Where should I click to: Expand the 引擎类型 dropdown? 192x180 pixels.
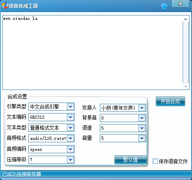(70, 107)
